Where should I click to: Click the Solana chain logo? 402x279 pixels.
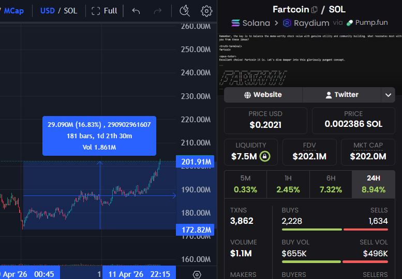[235, 23]
